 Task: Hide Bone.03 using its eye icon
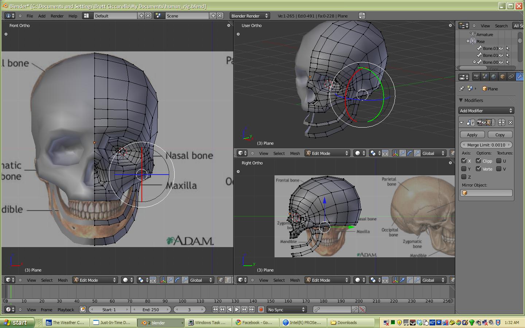501,48
